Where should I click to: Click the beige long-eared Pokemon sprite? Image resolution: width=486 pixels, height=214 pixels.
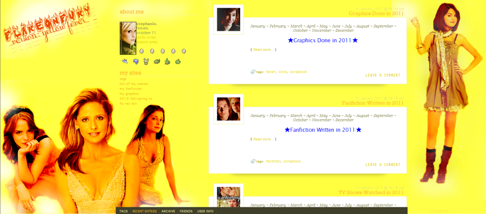[x=146, y=62]
